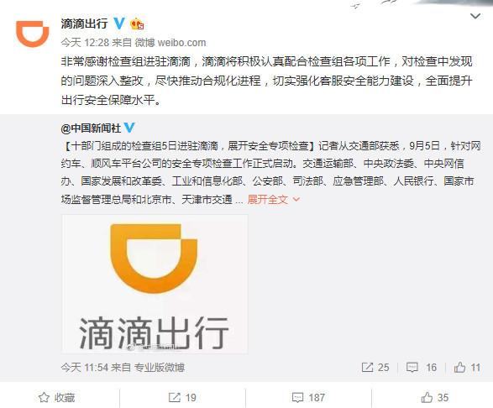Click the verified badge next to 中国新闻社
493x408 pixels.
pos(129,128)
